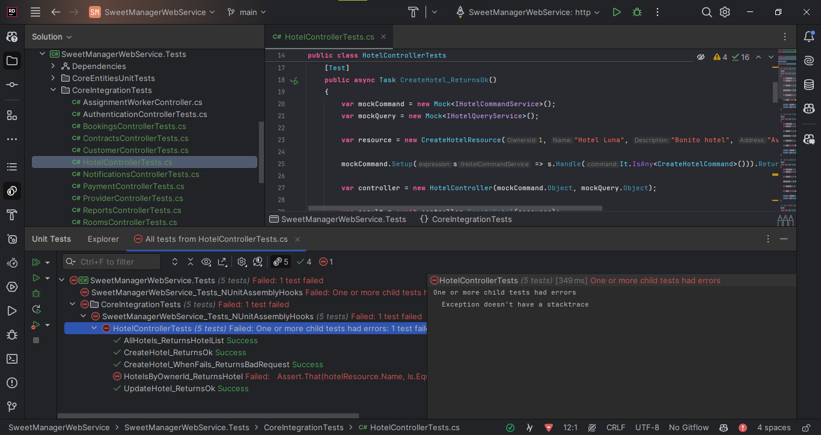Click in the Ctrl+F to filter field
The image size is (821, 435).
(112, 262)
